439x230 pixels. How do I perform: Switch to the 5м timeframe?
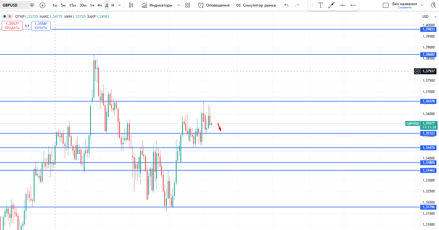[x=63, y=5]
